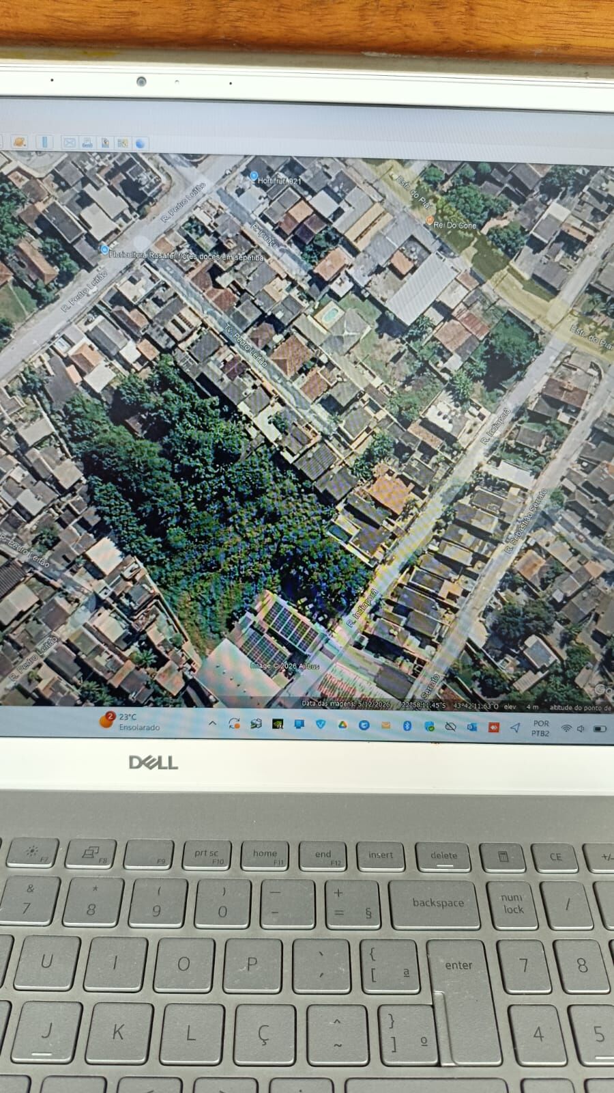Click the NVIDIA tray icon

(277, 724)
